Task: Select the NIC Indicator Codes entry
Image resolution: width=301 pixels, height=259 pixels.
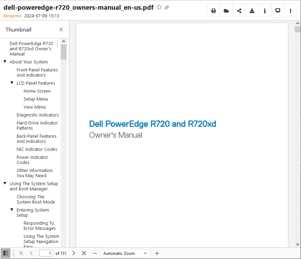Action: click(37, 149)
